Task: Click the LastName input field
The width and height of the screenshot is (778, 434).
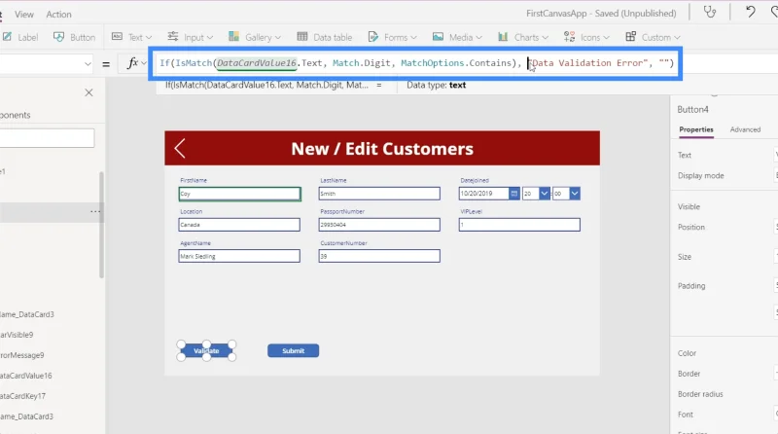Action: (379, 194)
